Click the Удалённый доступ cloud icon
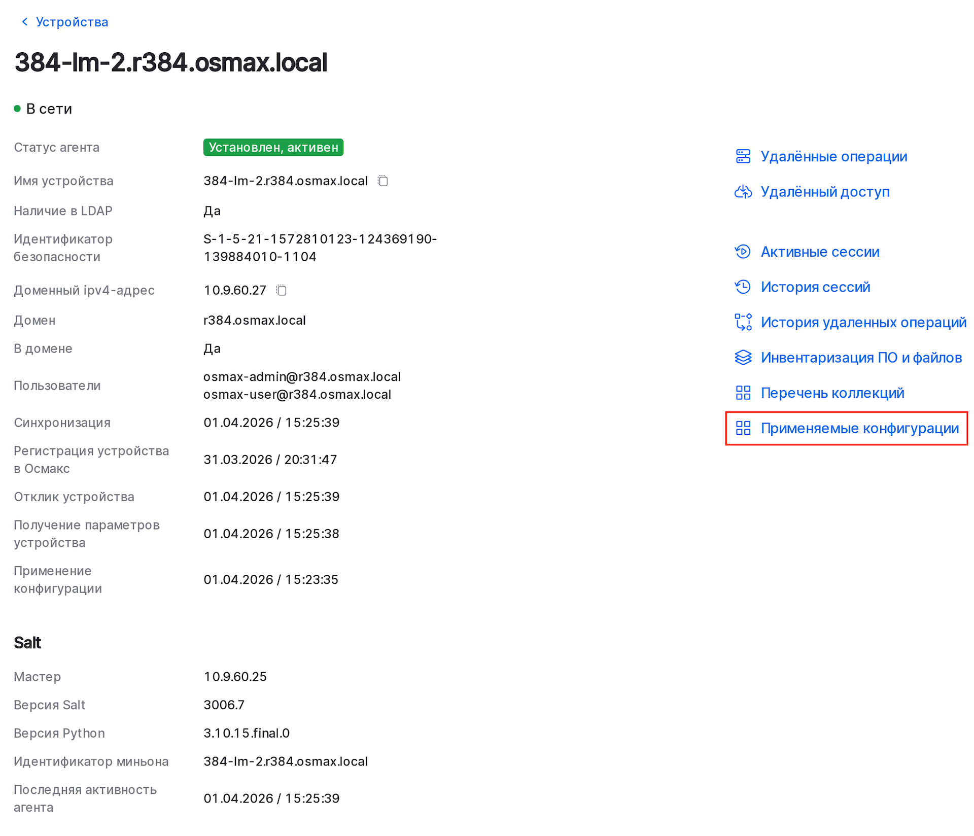This screenshot has width=974, height=836. (x=743, y=192)
